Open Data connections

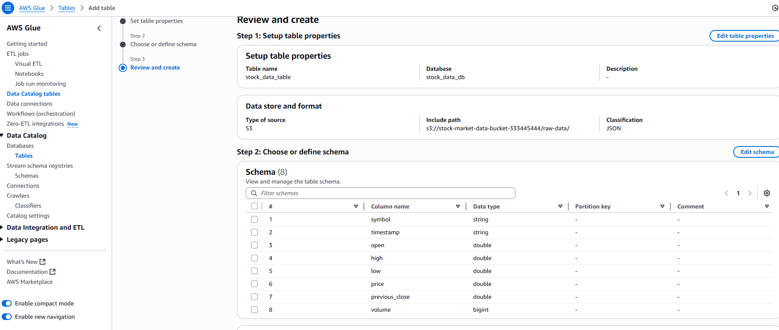(x=30, y=104)
